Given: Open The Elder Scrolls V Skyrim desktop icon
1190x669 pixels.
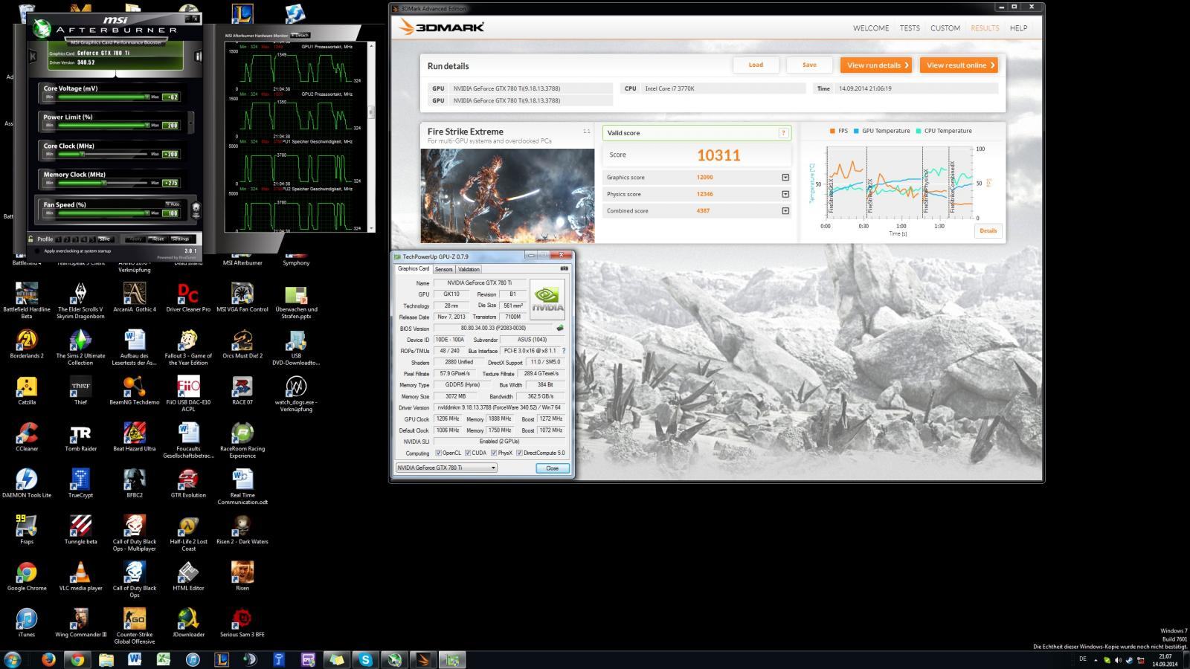Looking at the screenshot, I should (x=80, y=300).
